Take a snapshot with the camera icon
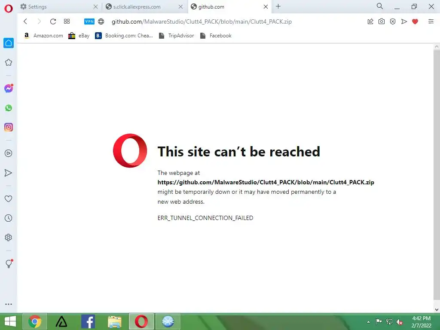The image size is (440, 330). pos(382,21)
